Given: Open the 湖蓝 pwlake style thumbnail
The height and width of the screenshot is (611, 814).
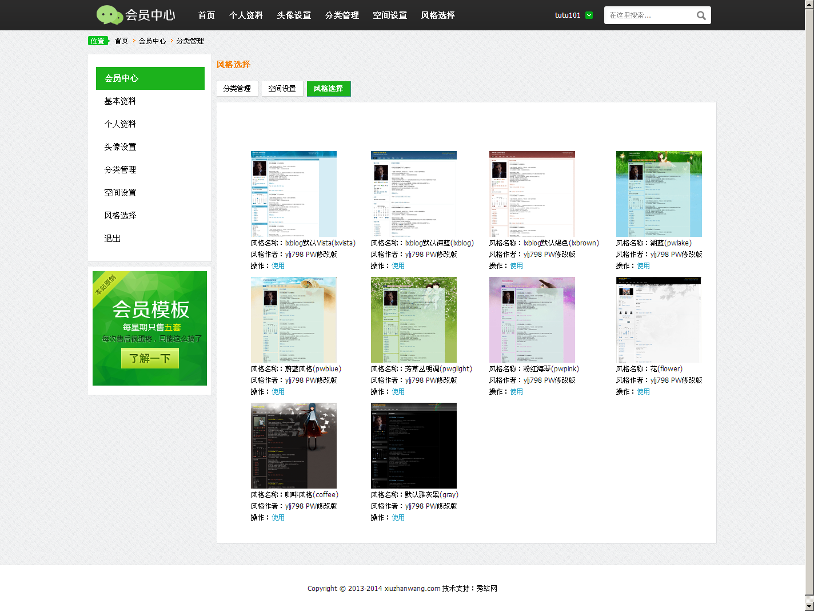Looking at the screenshot, I should coord(659,194).
